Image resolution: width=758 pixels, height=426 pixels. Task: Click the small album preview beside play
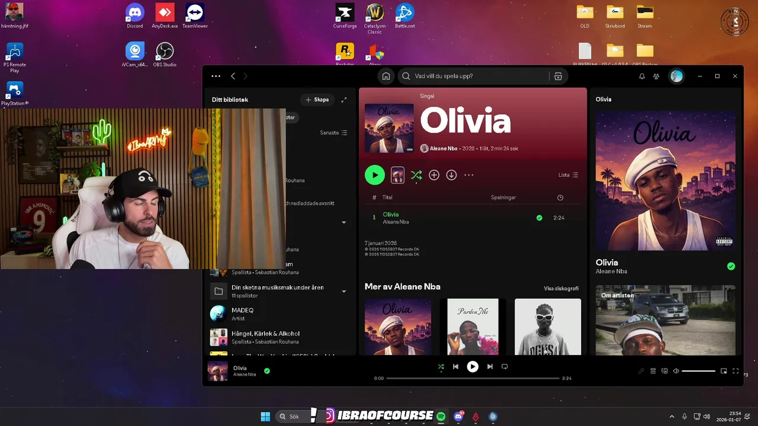397,175
